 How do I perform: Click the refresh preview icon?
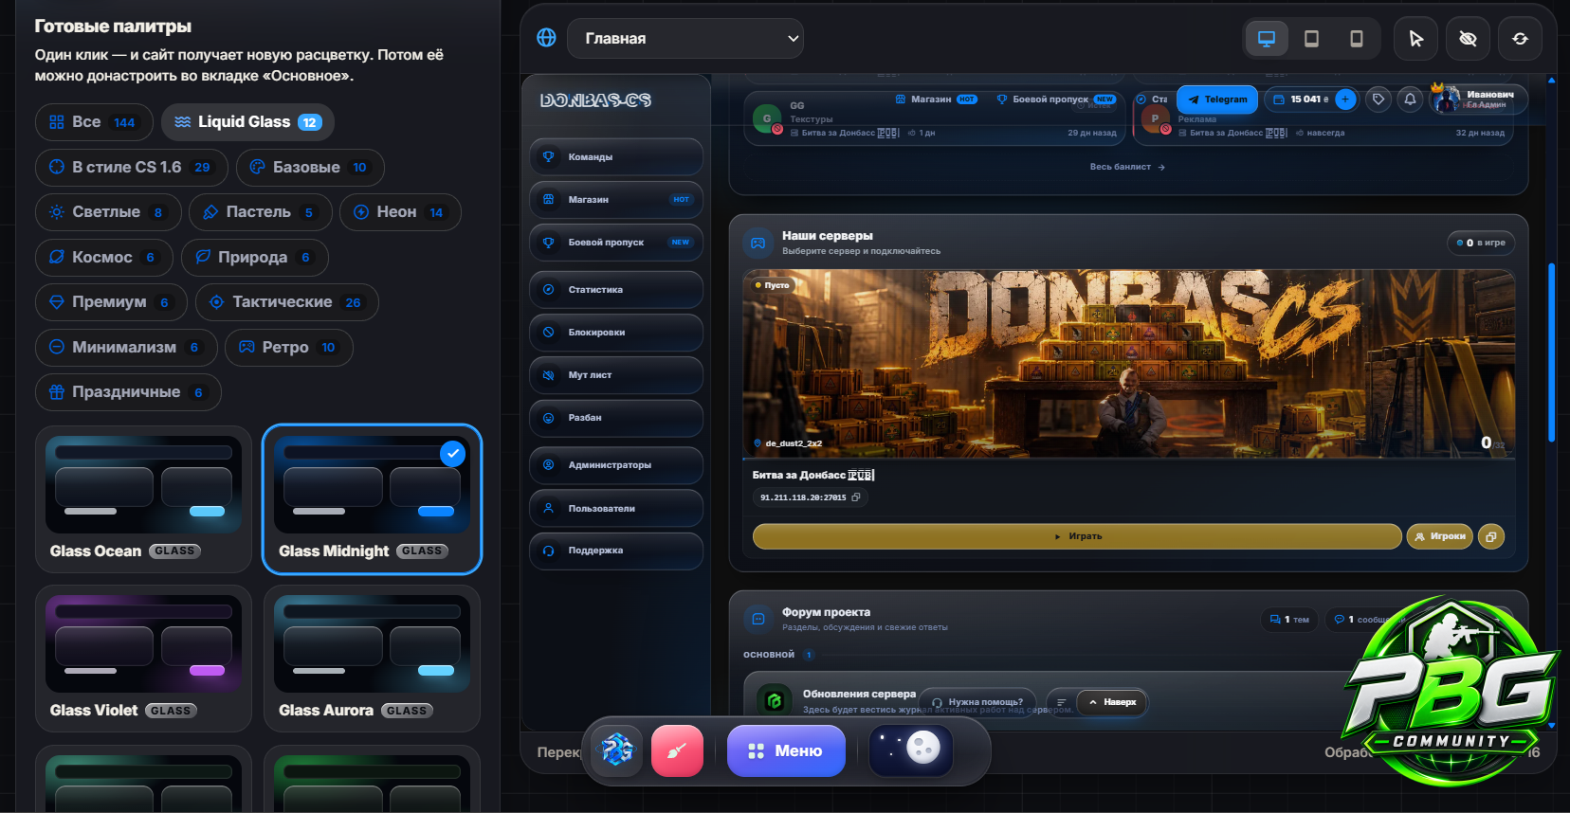coord(1520,39)
